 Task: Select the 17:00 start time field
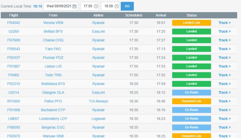pos(87,6)
